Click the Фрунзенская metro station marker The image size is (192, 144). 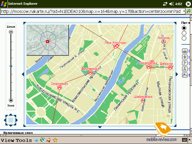click(90, 73)
